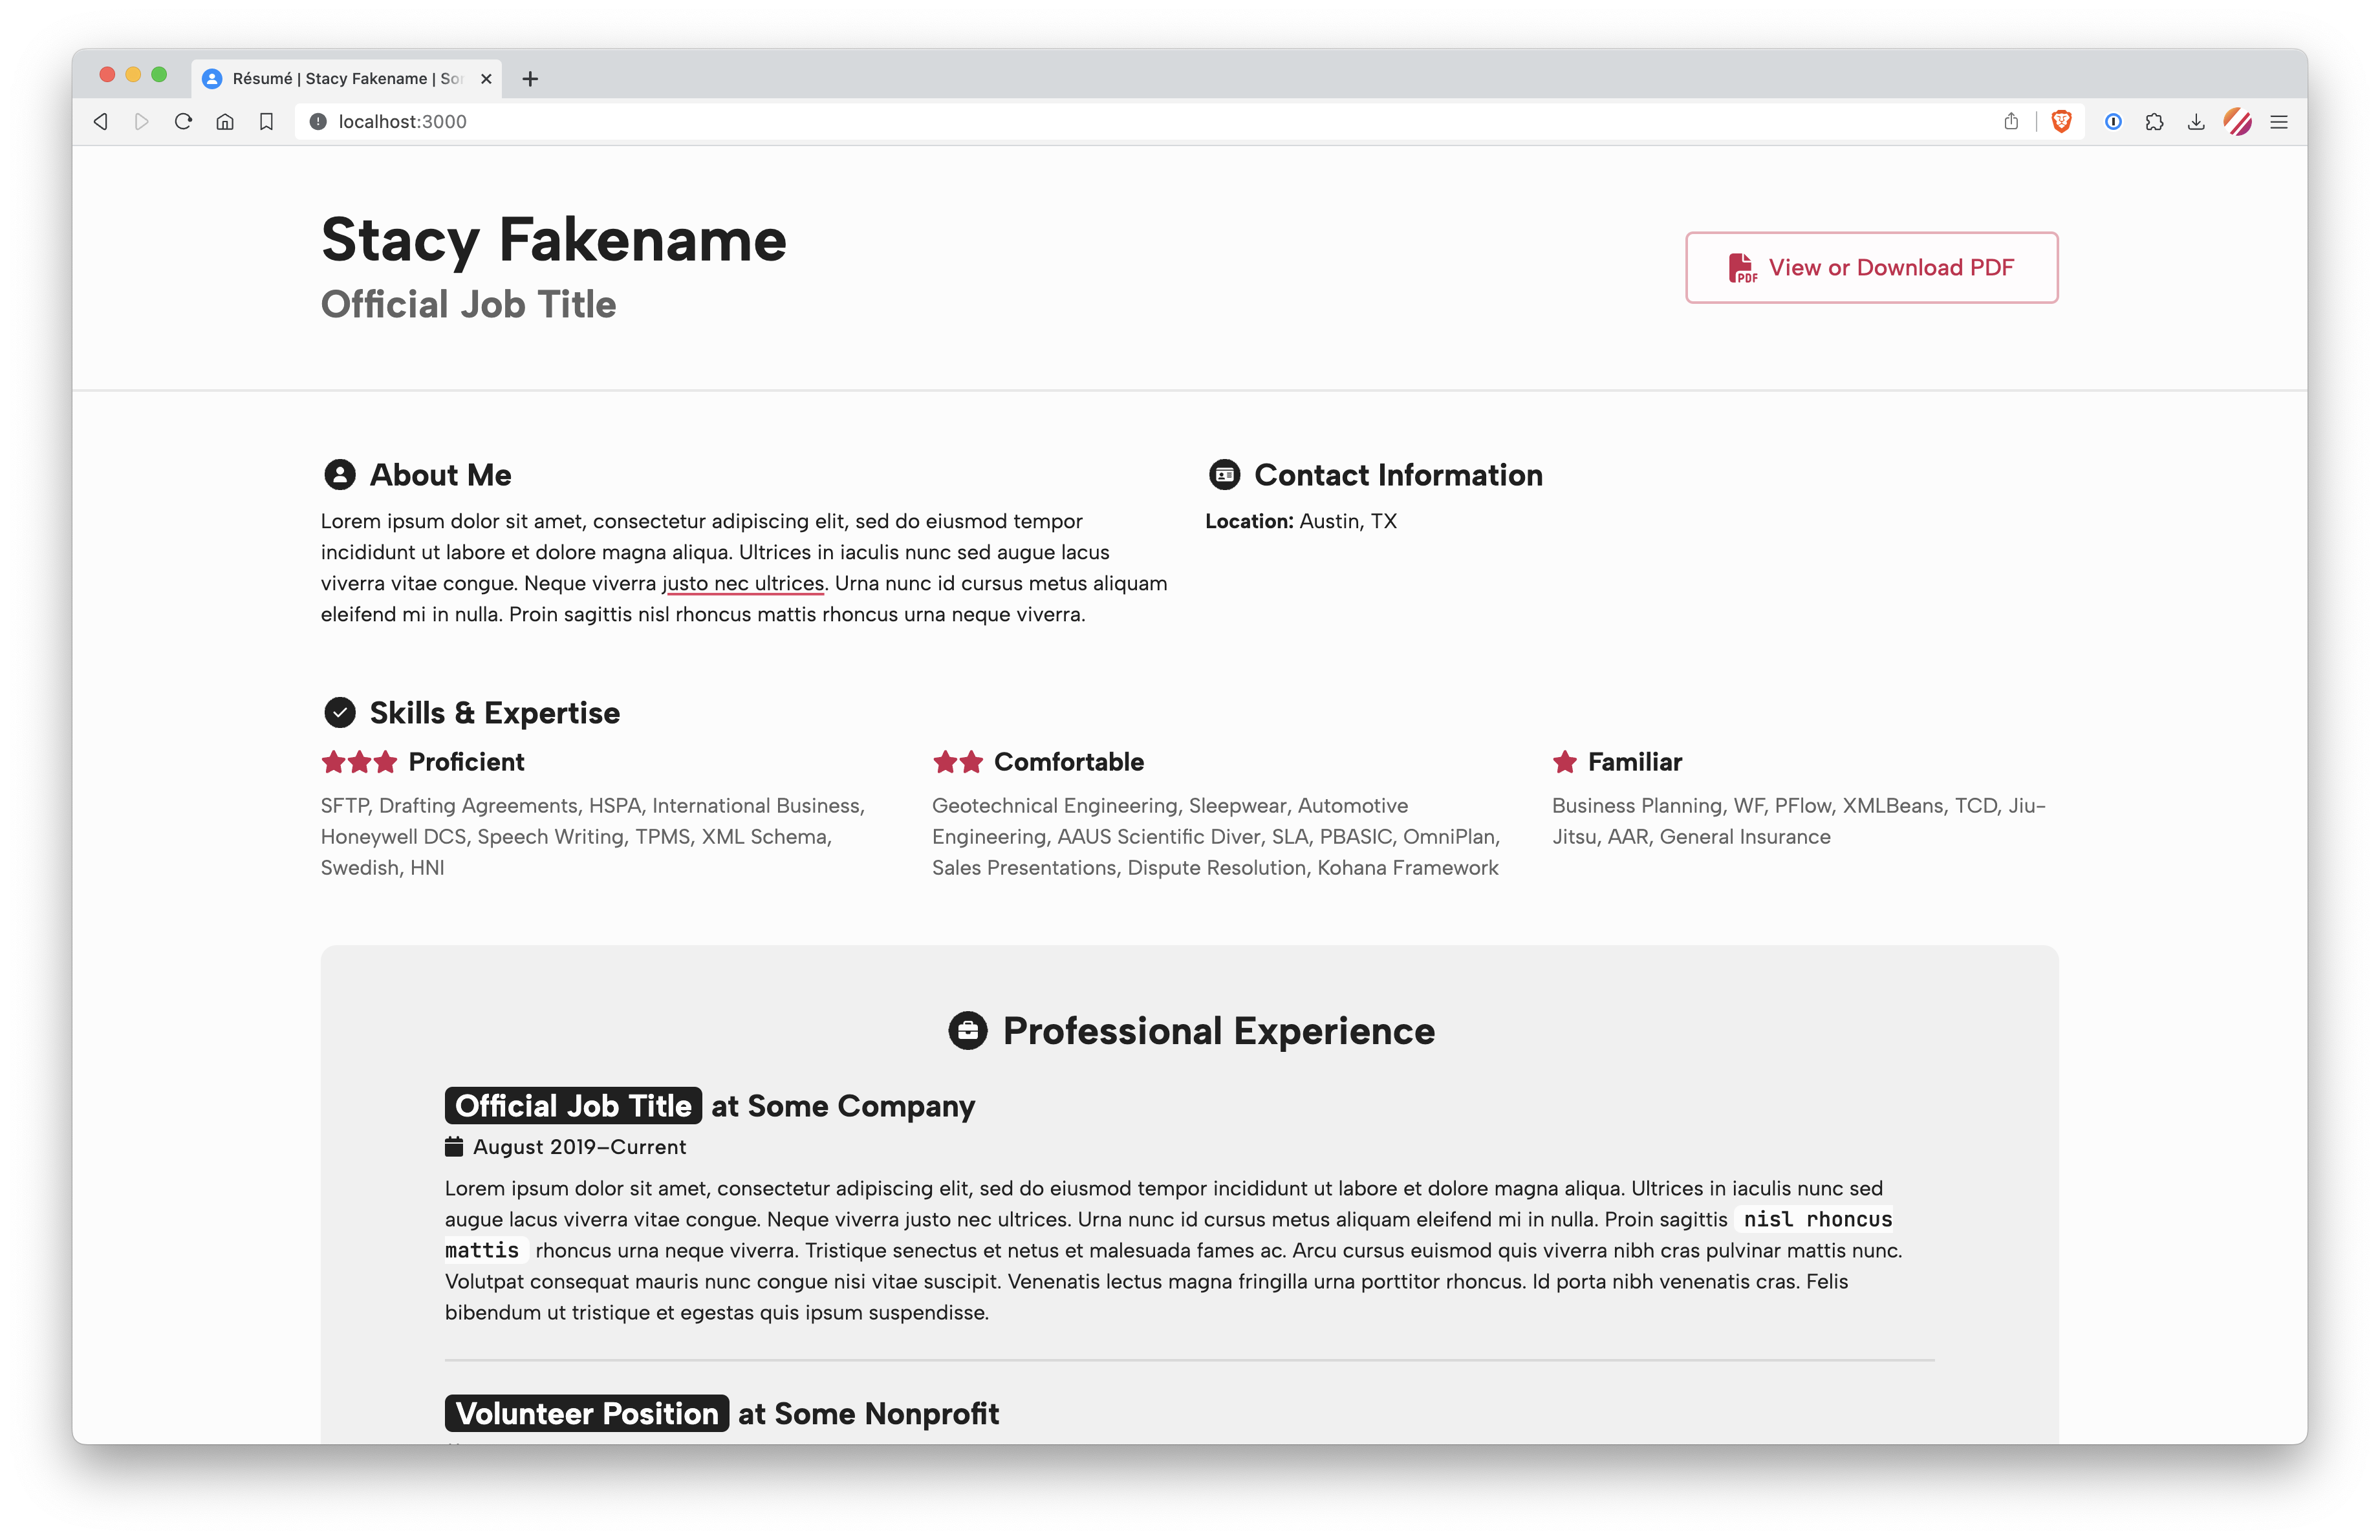Screen dimensions: 2380x1540
Task: Follow the justo nec ultrices link
Action: pyautogui.click(x=743, y=584)
